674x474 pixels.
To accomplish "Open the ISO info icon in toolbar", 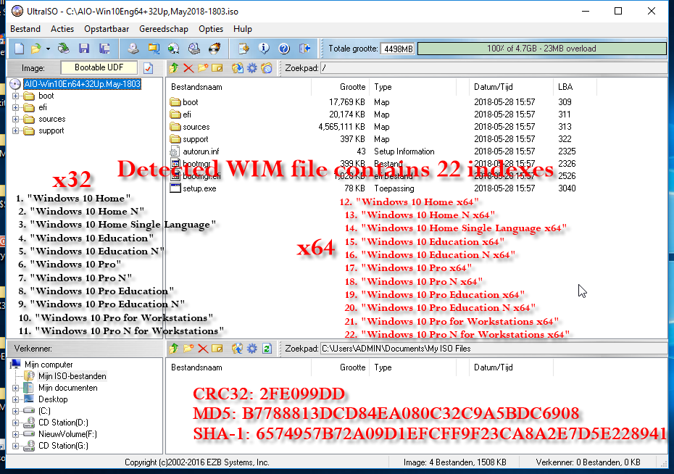I will 264,49.
